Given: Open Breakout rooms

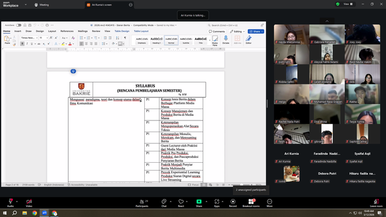Looking at the screenshot, I should 251,203.
